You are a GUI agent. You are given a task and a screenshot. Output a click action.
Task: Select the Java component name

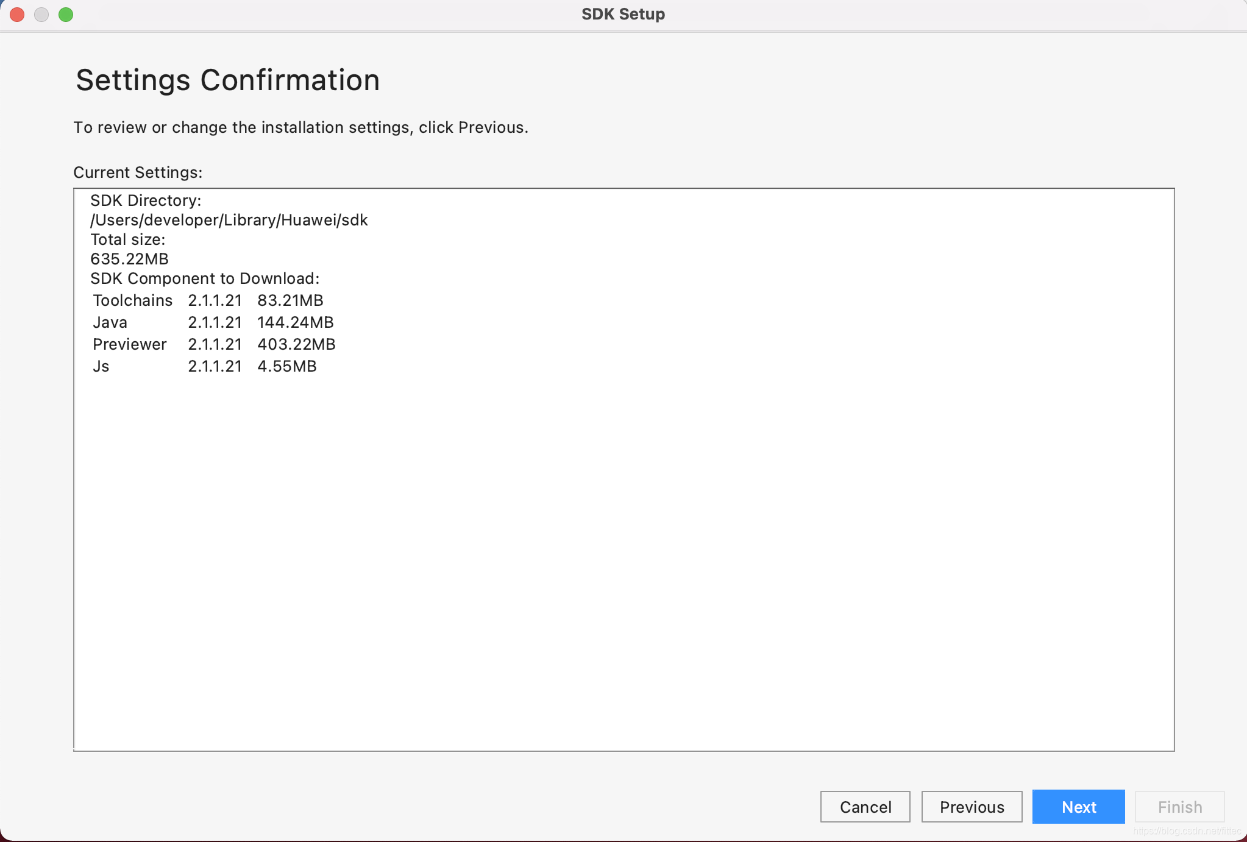pos(110,322)
